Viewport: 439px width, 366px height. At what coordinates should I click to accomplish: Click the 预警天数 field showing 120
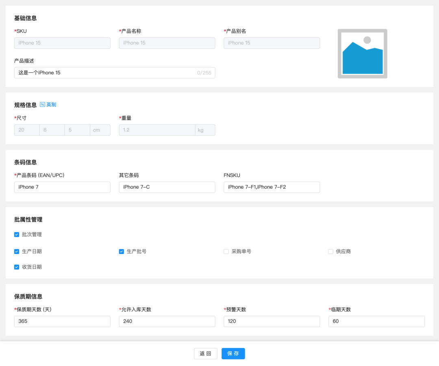tap(272, 321)
